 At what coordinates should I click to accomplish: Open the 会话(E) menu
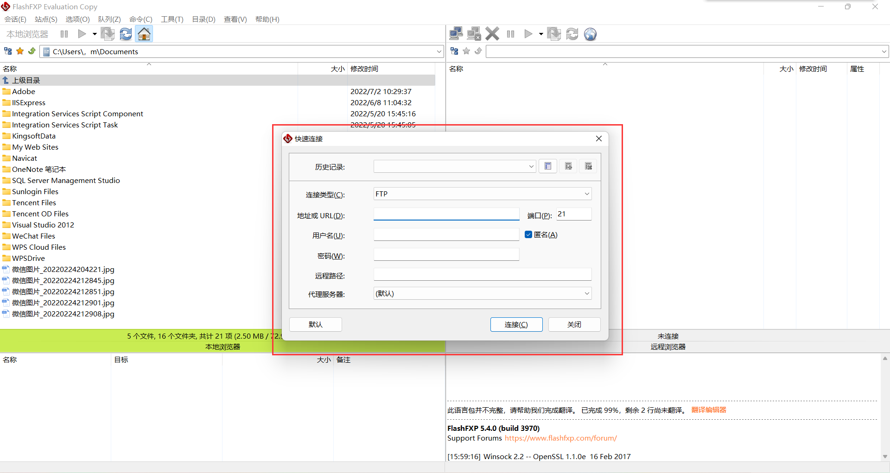point(15,19)
